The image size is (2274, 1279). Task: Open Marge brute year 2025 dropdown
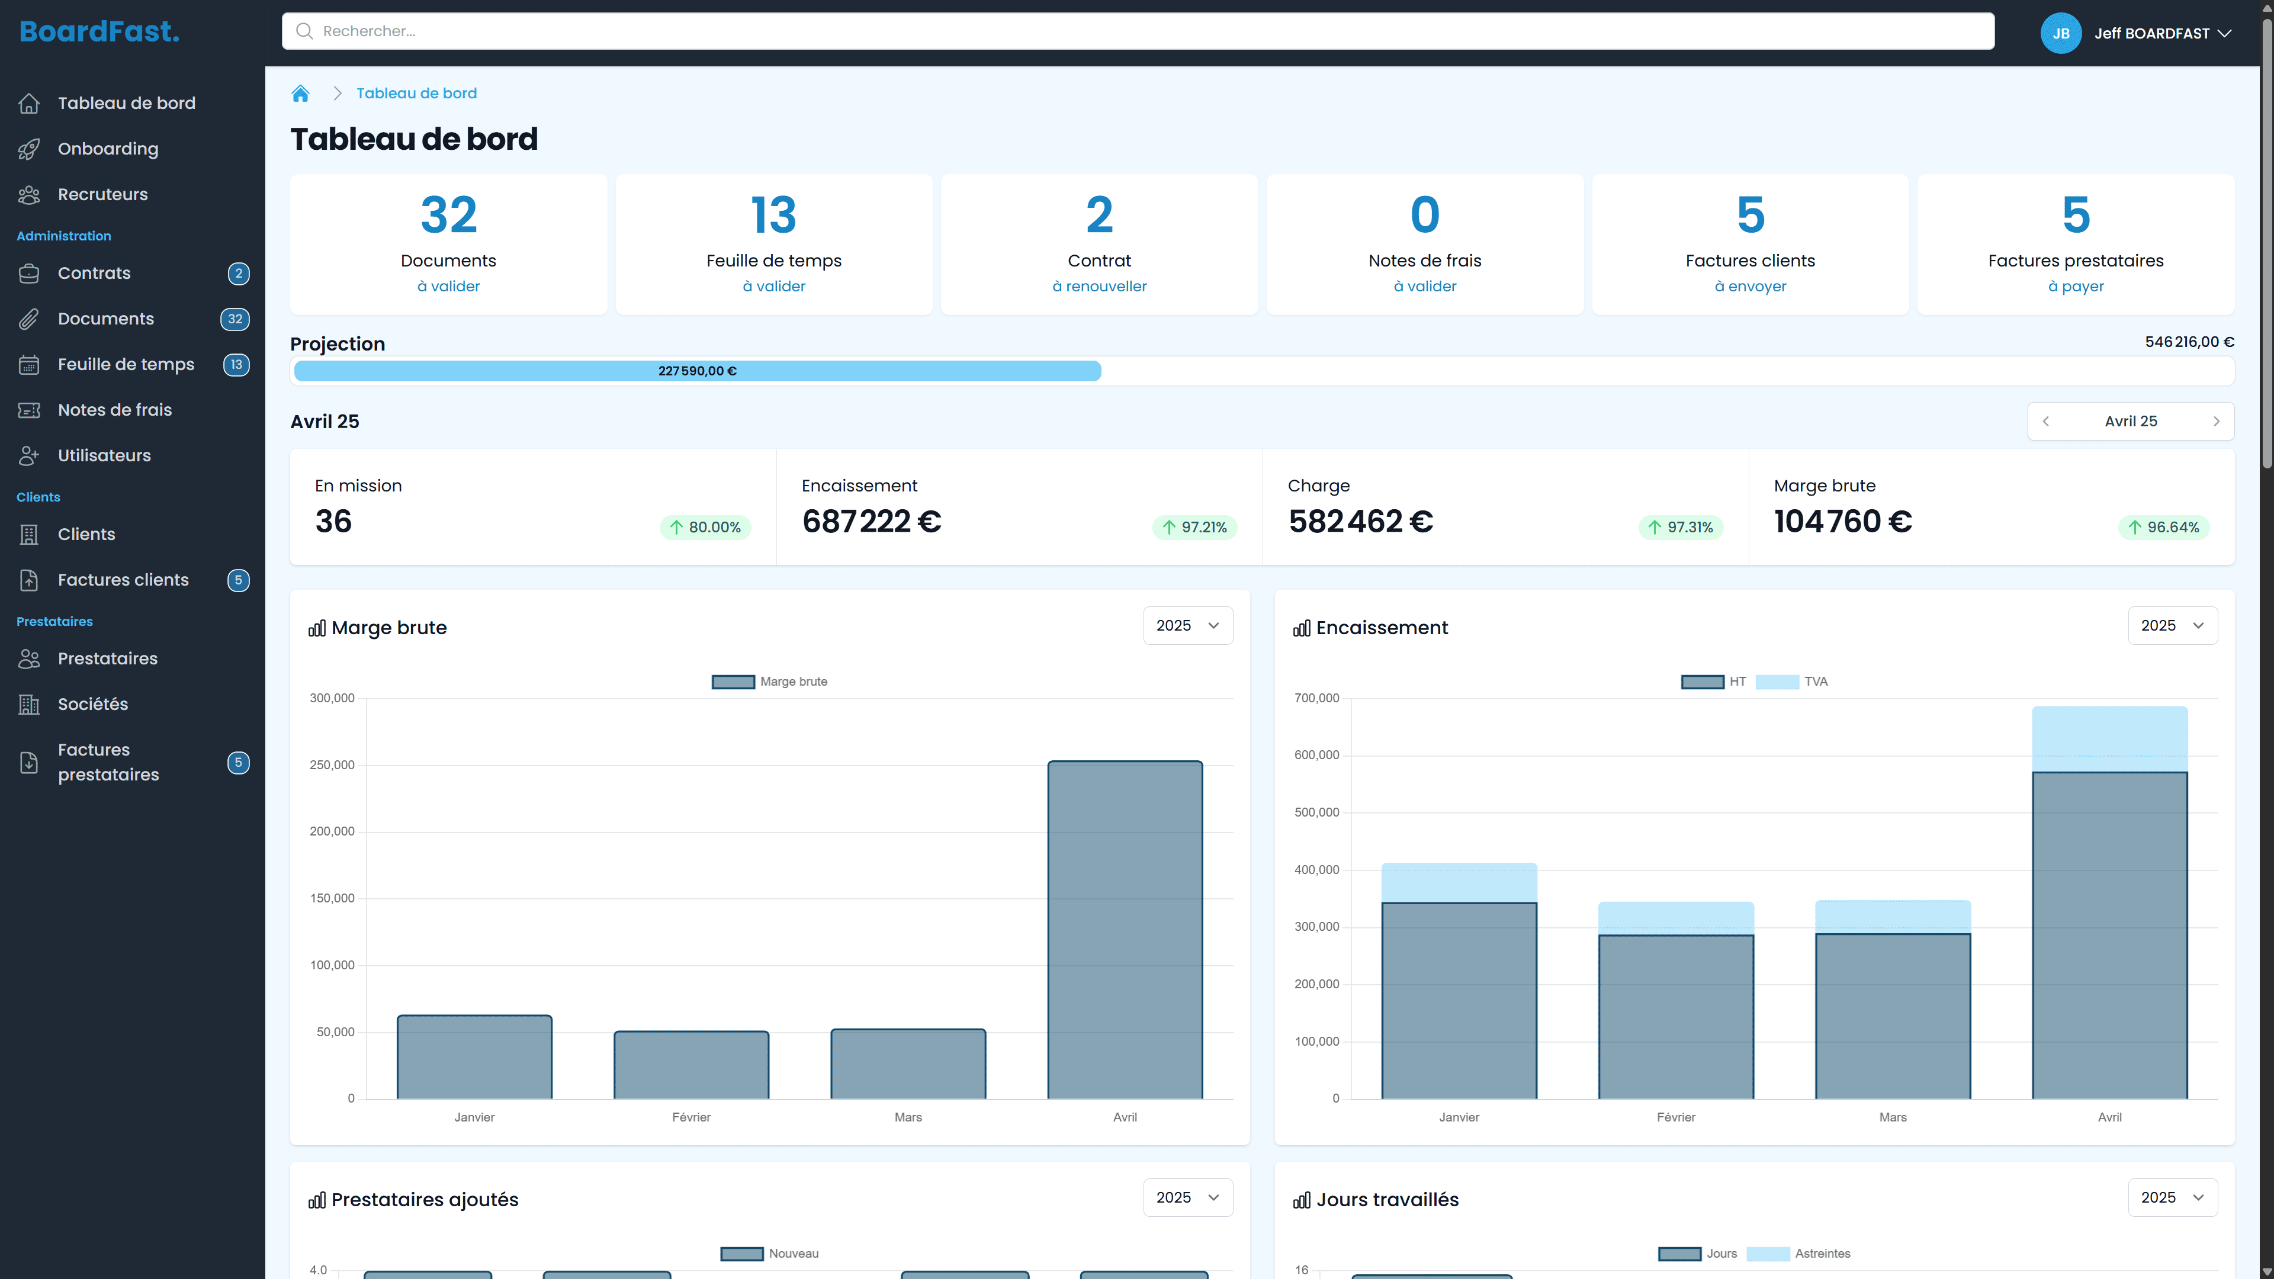pos(1187,626)
